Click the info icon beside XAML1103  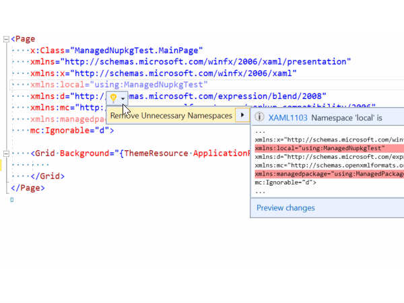click(x=260, y=117)
